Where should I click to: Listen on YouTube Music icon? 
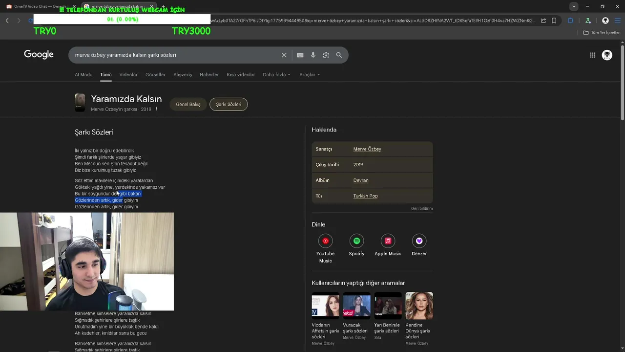click(x=325, y=241)
